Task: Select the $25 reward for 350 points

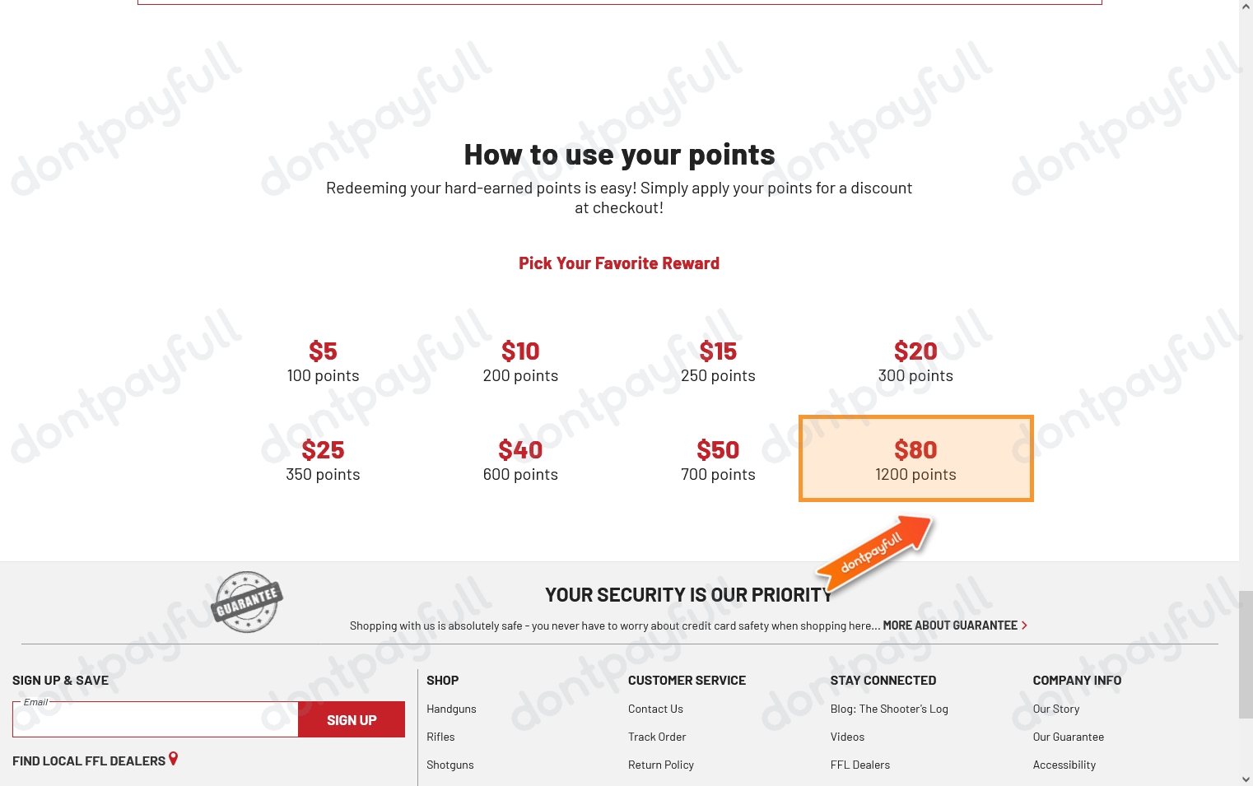Action: [323, 460]
